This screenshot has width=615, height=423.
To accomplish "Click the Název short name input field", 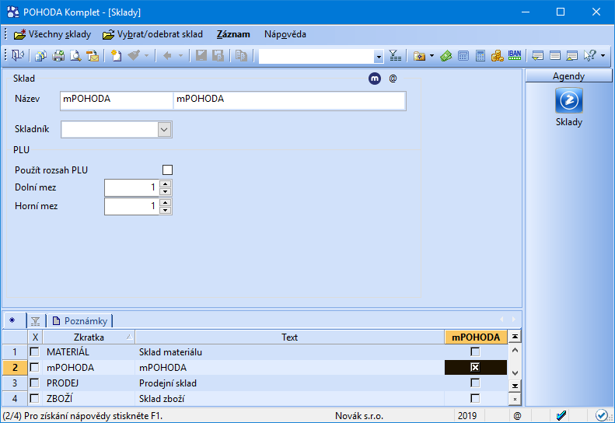I will pyautogui.click(x=117, y=101).
